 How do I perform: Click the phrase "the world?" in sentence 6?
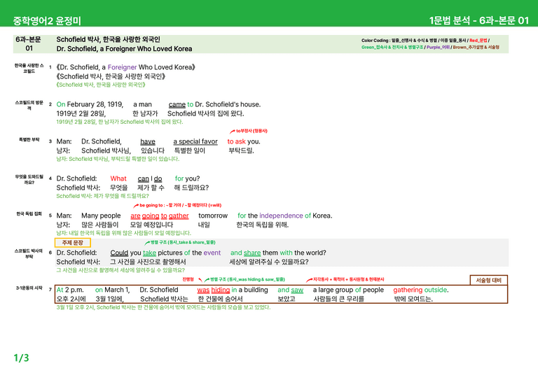click(310, 253)
